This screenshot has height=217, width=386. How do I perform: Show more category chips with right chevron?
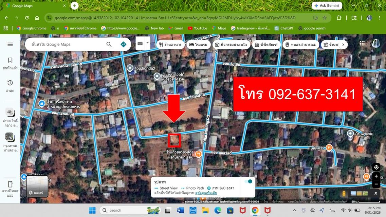[x=343, y=44]
